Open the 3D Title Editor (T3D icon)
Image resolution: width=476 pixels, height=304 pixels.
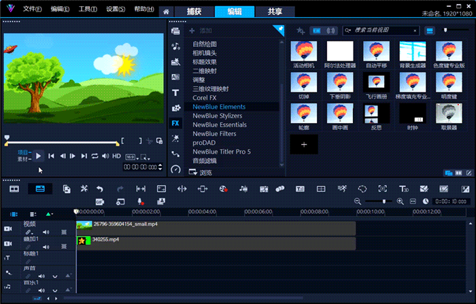pyautogui.click(x=403, y=189)
